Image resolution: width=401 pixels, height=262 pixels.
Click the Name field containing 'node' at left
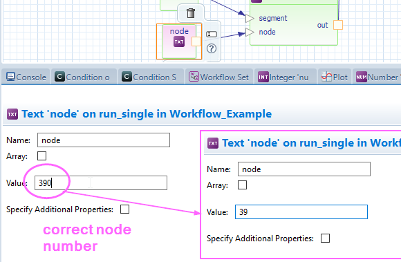(104, 140)
